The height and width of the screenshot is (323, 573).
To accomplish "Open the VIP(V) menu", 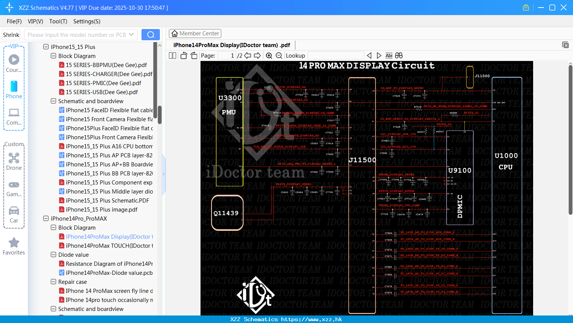I will pyautogui.click(x=35, y=21).
